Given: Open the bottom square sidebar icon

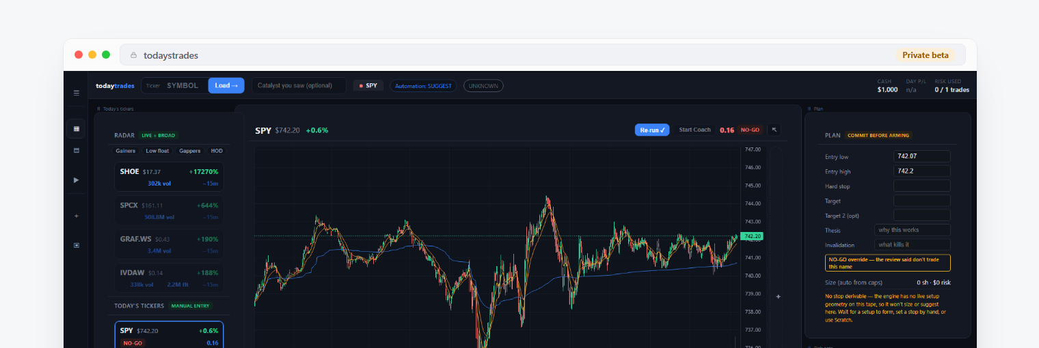Looking at the screenshot, I should click(76, 245).
